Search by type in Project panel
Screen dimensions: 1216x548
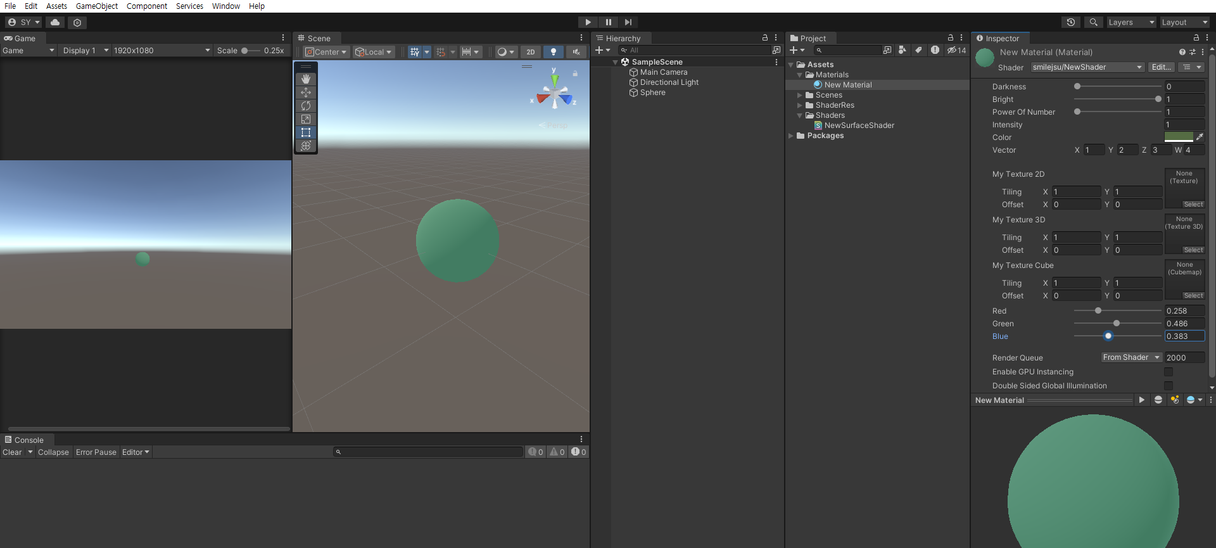tap(902, 50)
